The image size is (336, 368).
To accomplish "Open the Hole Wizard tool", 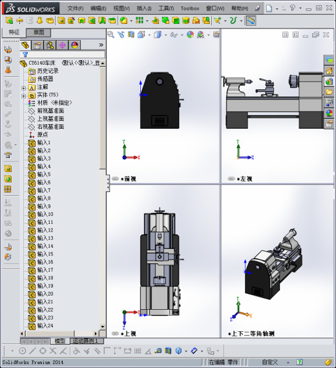I will [x=71, y=21].
